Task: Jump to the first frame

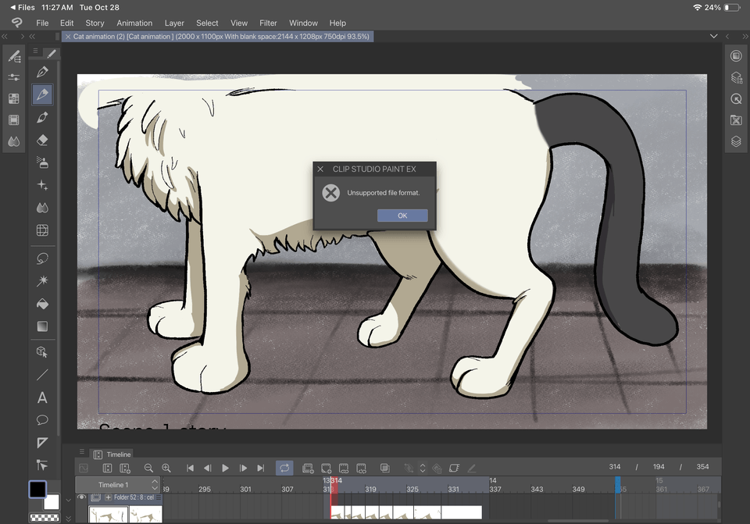Action: tap(190, 468)
